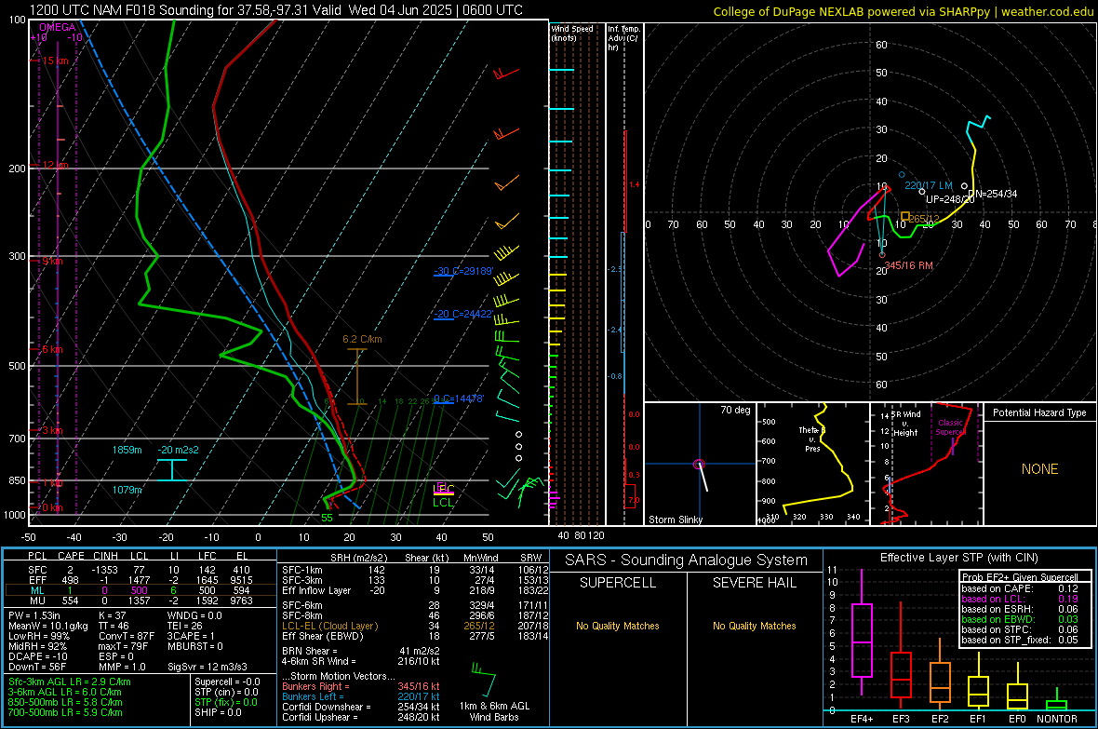Click the 'SUPERCELL' SARS column header
Image resolution: width=1098 pixels, height=729 pixels.
[x=618, y=583]
